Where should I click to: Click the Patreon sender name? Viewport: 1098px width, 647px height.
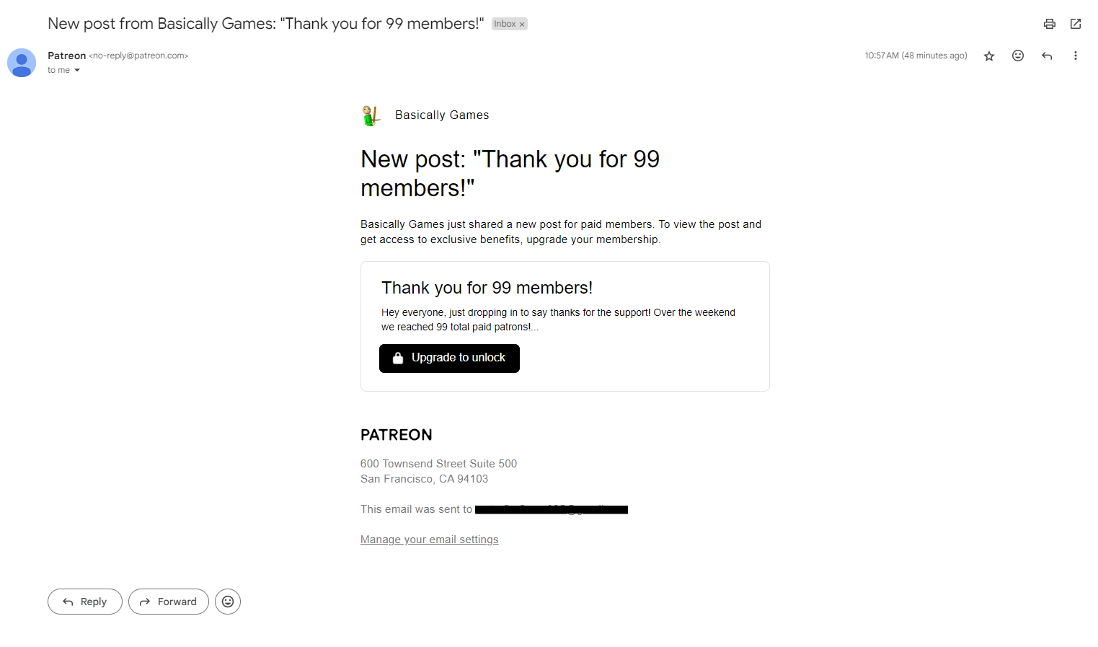click(66, 56)
